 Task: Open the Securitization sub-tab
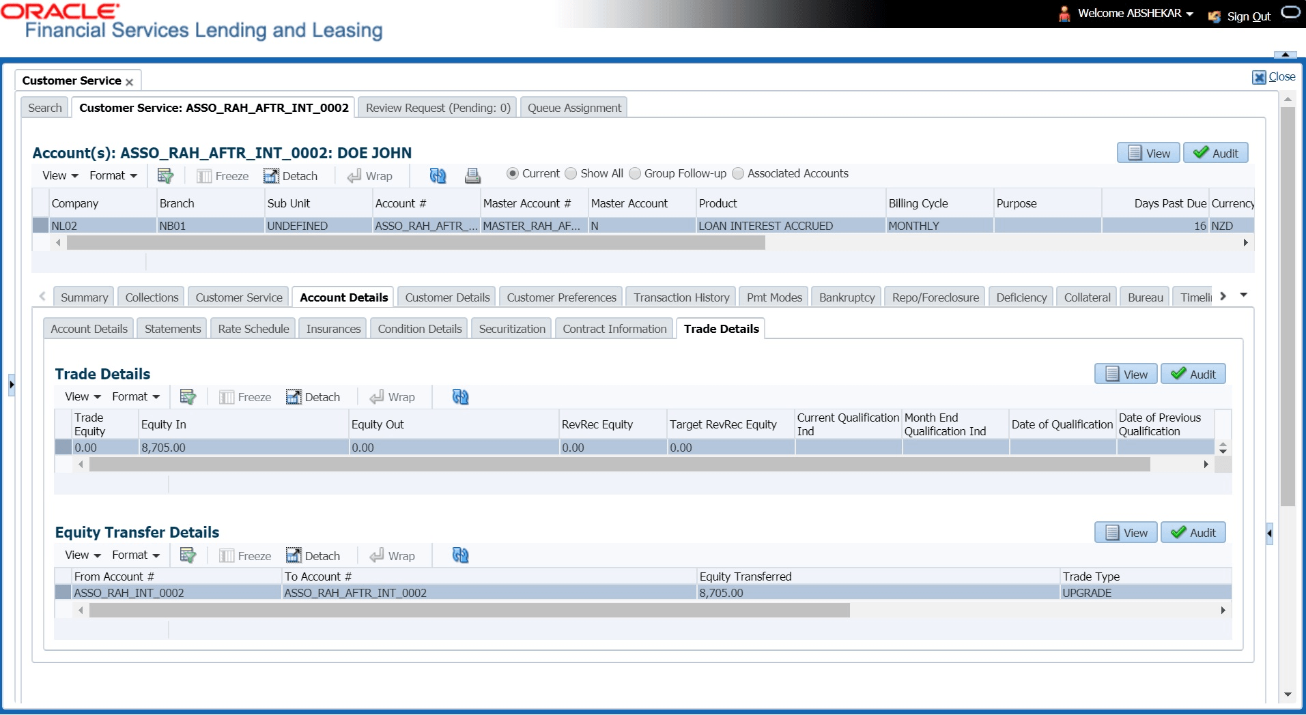(512, 329)
